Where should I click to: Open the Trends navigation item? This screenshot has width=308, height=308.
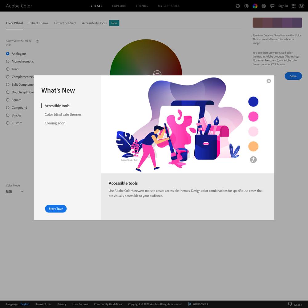(x=142, y=6)
